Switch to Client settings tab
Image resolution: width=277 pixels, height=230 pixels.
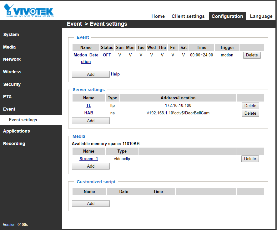[188, 16]
